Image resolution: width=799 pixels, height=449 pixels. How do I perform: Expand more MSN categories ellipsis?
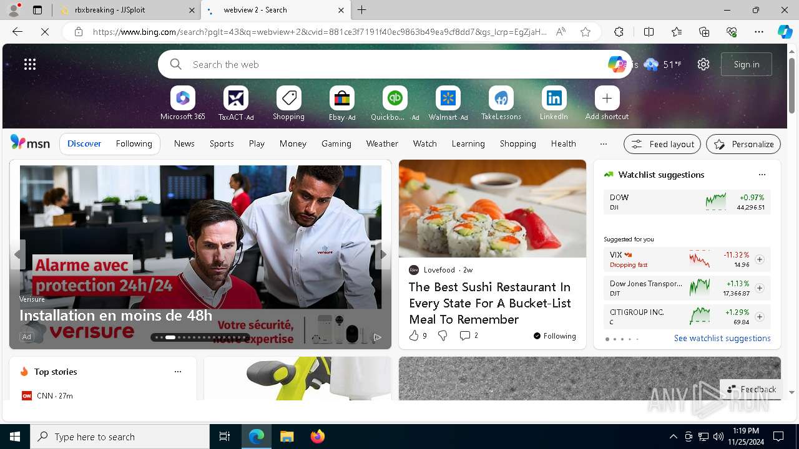tap(603, 143)
